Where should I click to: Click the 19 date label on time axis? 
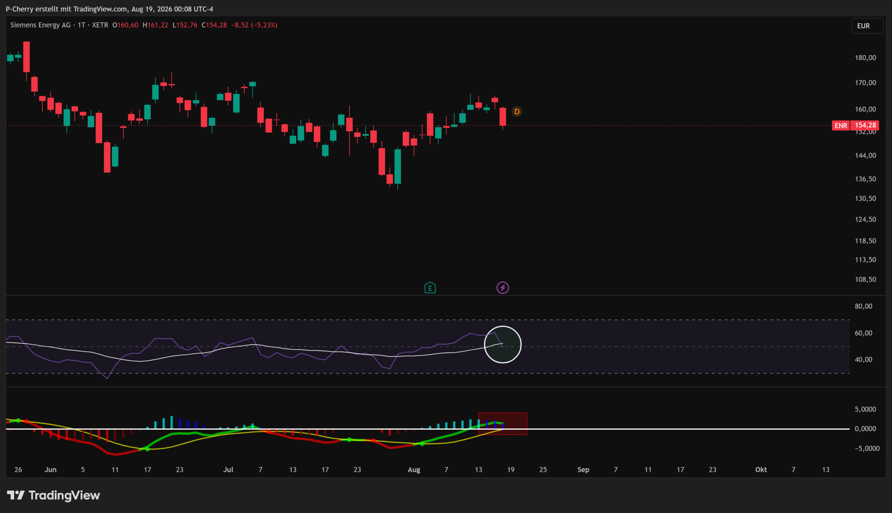pos(510,470)
